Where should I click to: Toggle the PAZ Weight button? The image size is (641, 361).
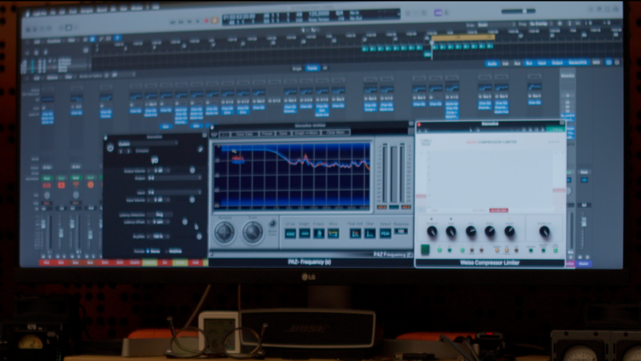point(304,233)
